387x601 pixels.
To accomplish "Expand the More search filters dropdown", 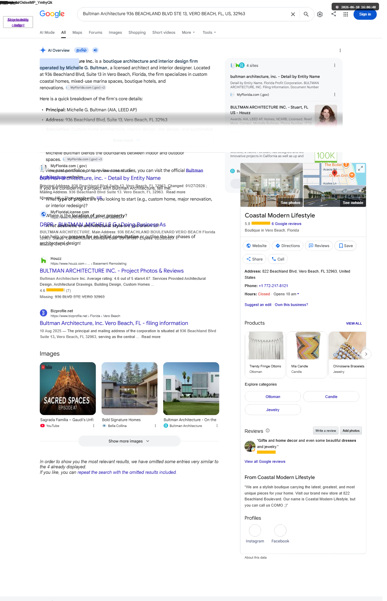I will [188, 32].
